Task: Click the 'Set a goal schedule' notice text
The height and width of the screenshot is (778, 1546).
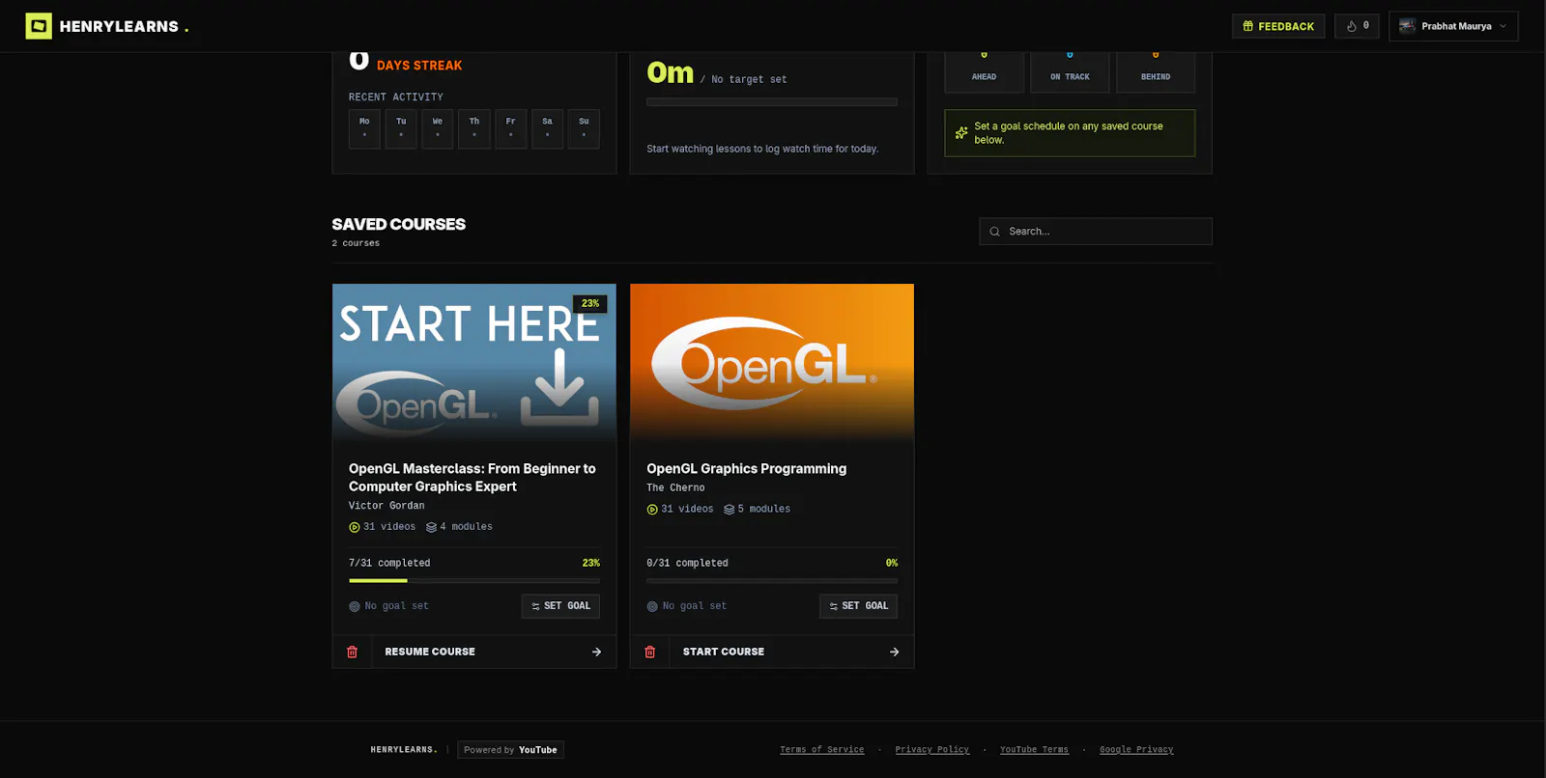Action: [1069, 133]
